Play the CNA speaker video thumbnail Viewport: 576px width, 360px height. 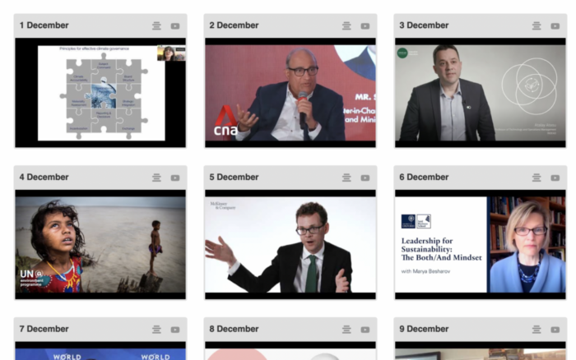coord(290,93)
